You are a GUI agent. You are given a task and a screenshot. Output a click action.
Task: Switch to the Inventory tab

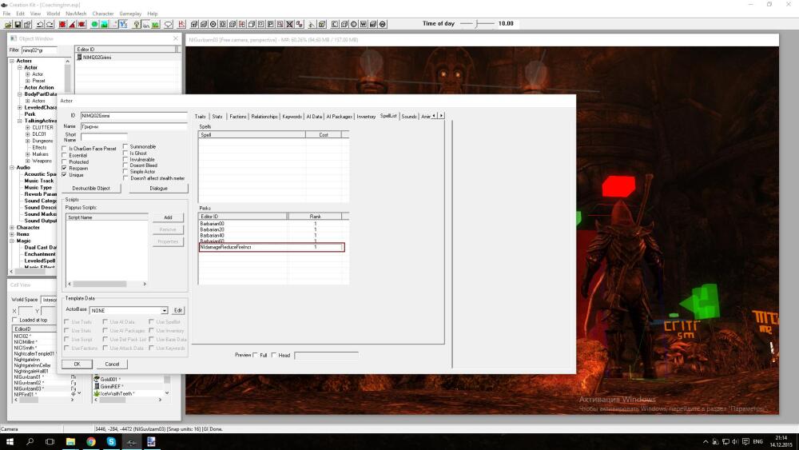366,117
